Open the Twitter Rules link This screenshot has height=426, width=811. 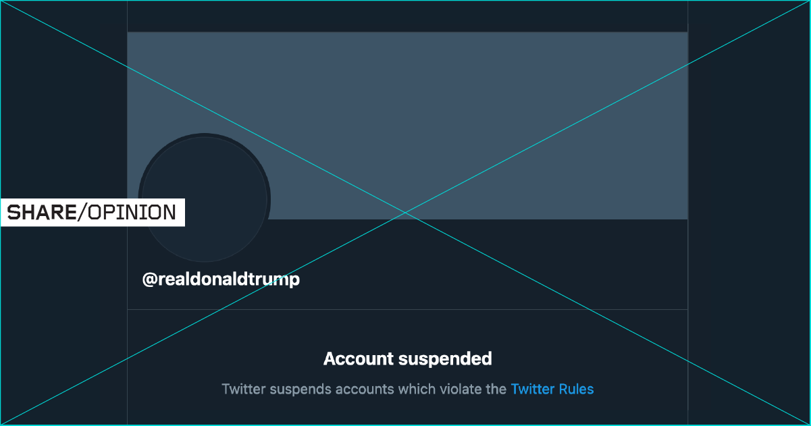pos(552,389)
